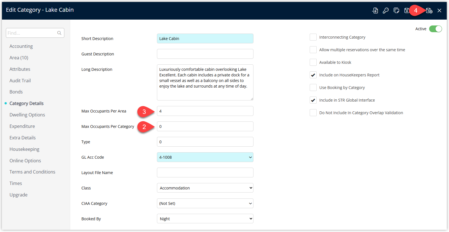The height and width of the screenshot is (232, 449).
Task: Close the Edit Category window
Action: (x=439, y=11)
